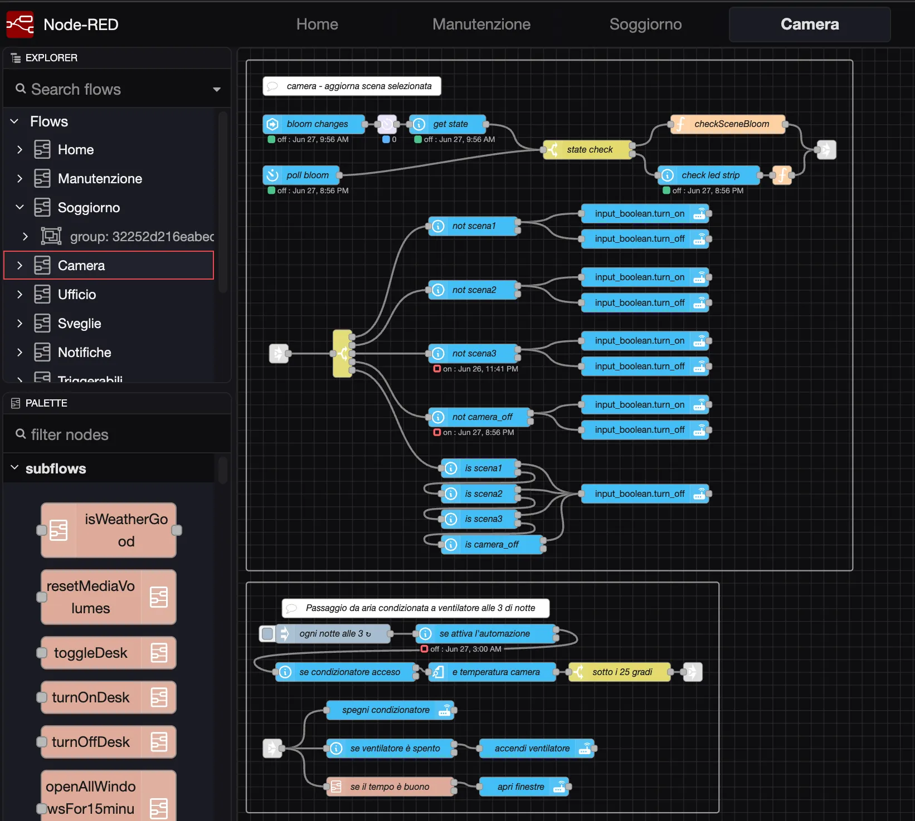Image resolution: width=915 pixels, height=821 pixels.
Task: Click the Node-RED logo icon
Action: click(20, 25)
